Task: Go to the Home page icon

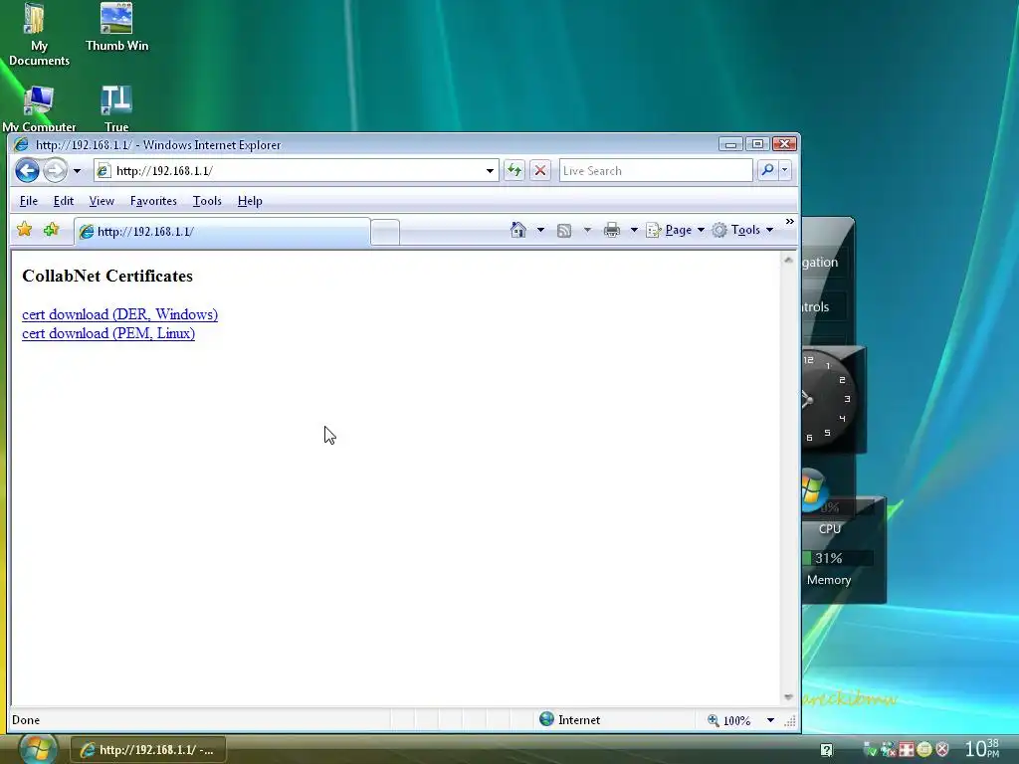Action: click(517, 230)
